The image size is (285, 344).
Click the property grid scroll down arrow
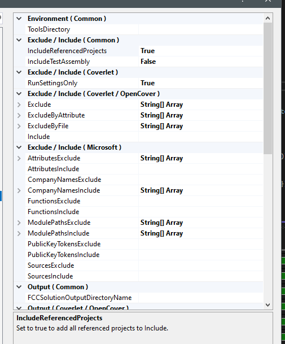(x=268, y=304)
